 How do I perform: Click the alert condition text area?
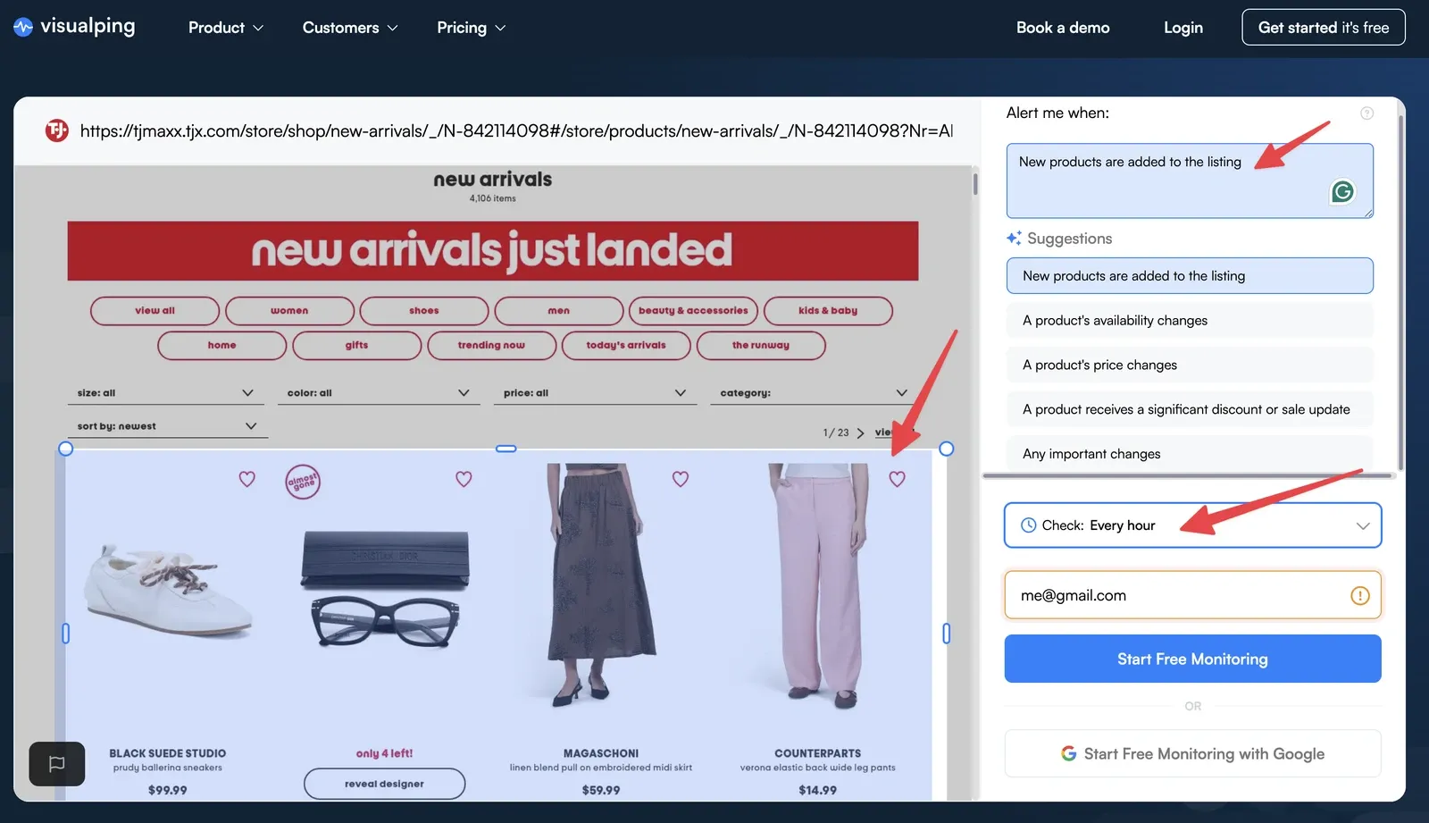(1190, 181)
